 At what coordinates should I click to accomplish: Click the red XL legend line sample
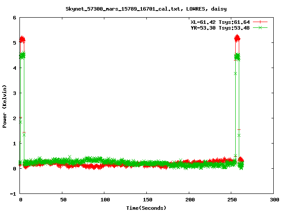(x=260, y=22)
